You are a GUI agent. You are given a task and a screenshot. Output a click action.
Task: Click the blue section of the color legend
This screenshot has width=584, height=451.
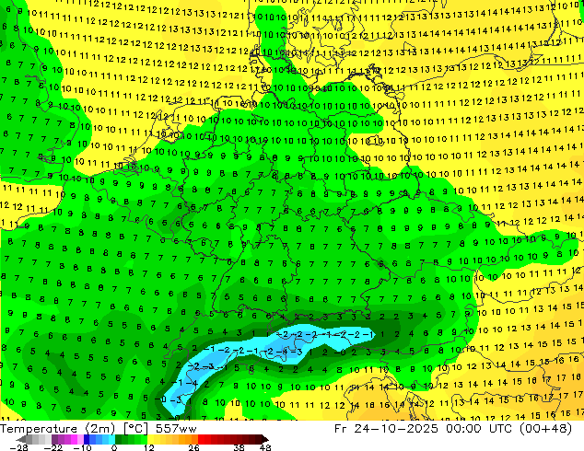[x=99, y=439]
